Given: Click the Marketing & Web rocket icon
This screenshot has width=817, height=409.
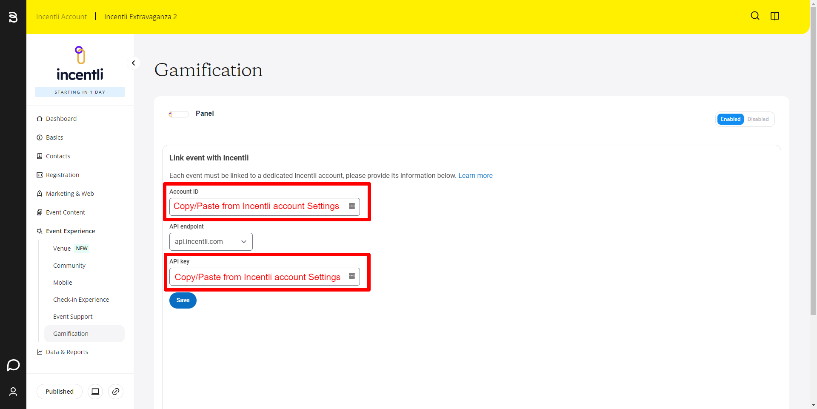Looking at the screenshot, I should coord(40,194).
